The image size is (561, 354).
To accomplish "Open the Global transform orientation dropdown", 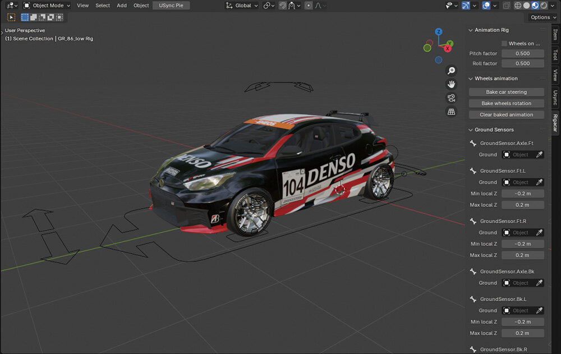I will (x=242, y=6).
